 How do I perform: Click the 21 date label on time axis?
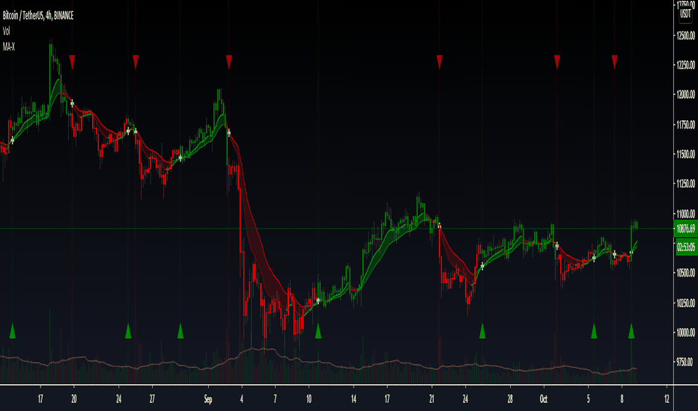[432, 399]
